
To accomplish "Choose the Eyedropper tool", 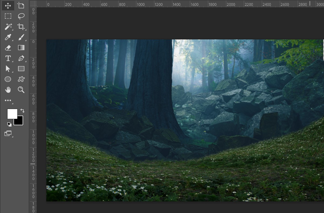I will coord(8,37).
